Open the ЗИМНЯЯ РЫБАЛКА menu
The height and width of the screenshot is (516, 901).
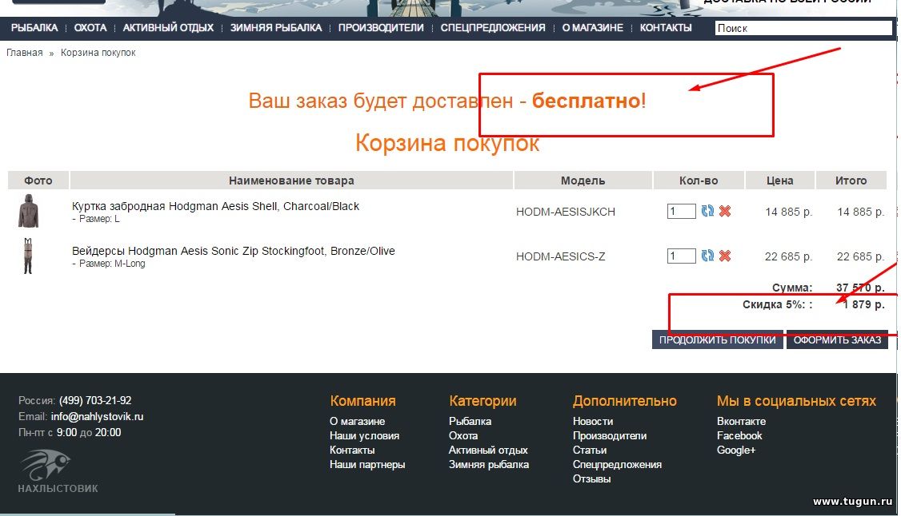276,27
